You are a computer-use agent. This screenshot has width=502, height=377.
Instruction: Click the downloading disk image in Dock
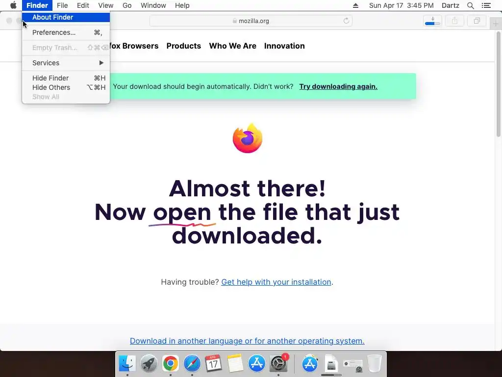click(x=331, y=364)
